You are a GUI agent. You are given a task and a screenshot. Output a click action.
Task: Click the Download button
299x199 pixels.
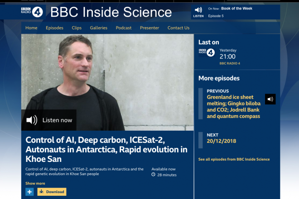(x=52, y=192)
